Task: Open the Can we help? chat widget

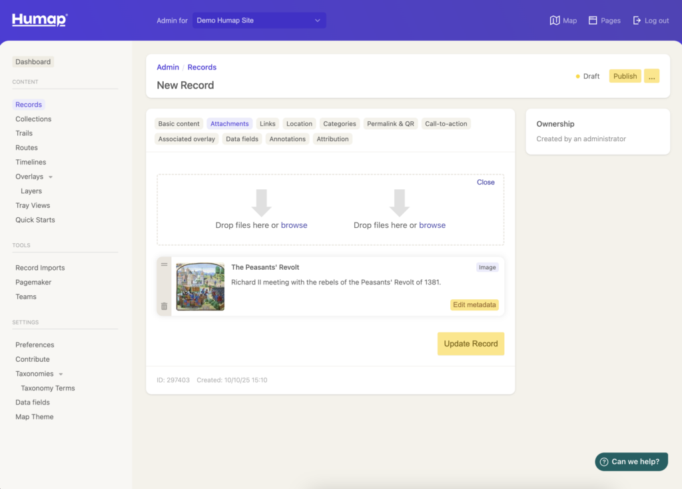Action: (x=631, y=462)
